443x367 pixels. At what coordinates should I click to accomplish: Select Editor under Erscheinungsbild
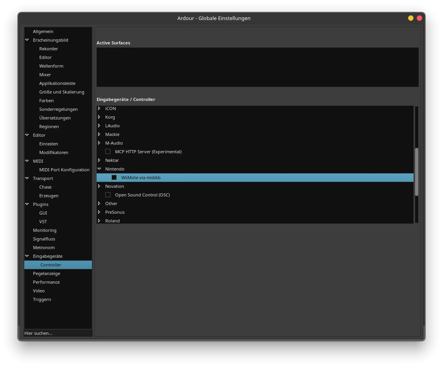[x=46, y=57]
